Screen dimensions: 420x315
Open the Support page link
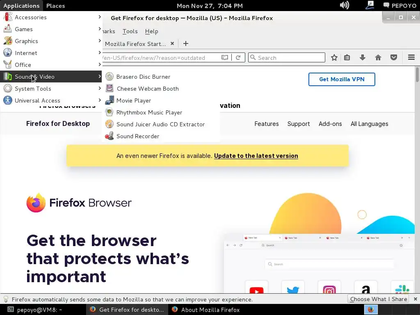pos(299,124)
